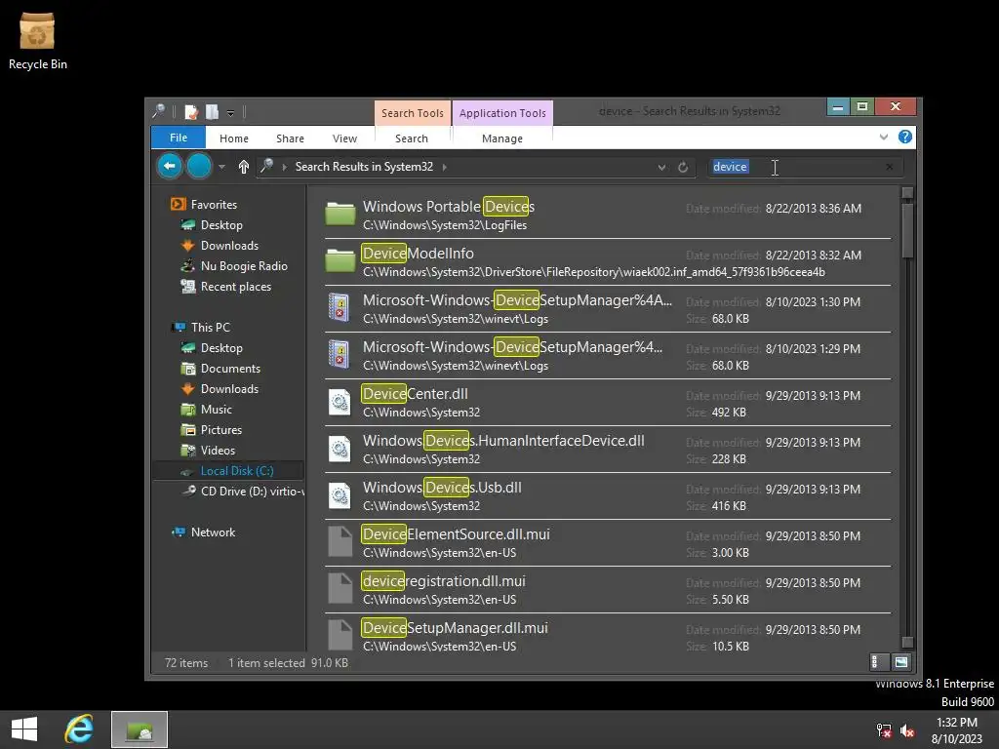Click the Properties icon in quick access toolbar
The height and width of the screenshot is (749, 999).
tap(191, 113)
